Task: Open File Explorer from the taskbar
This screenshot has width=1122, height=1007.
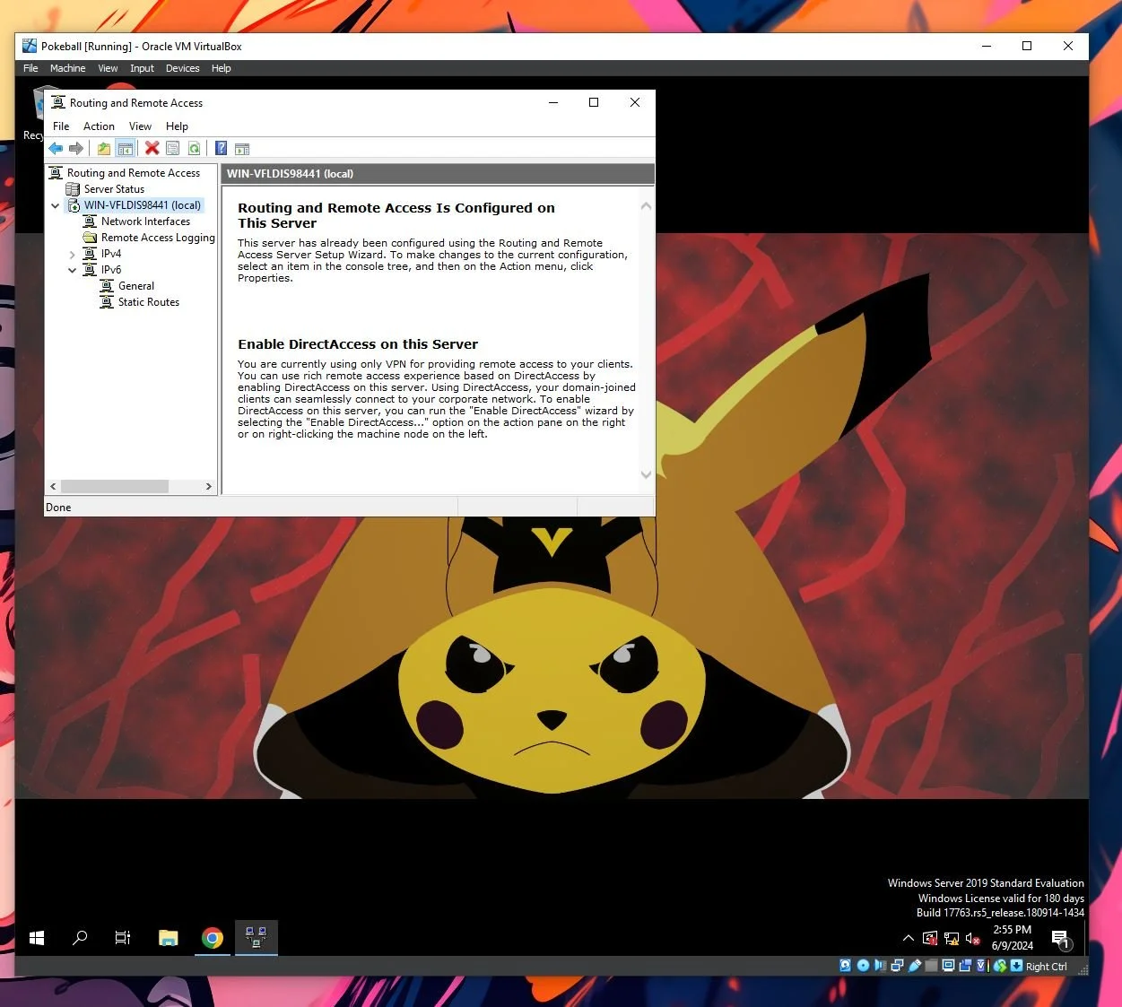Action: [168, 938]
